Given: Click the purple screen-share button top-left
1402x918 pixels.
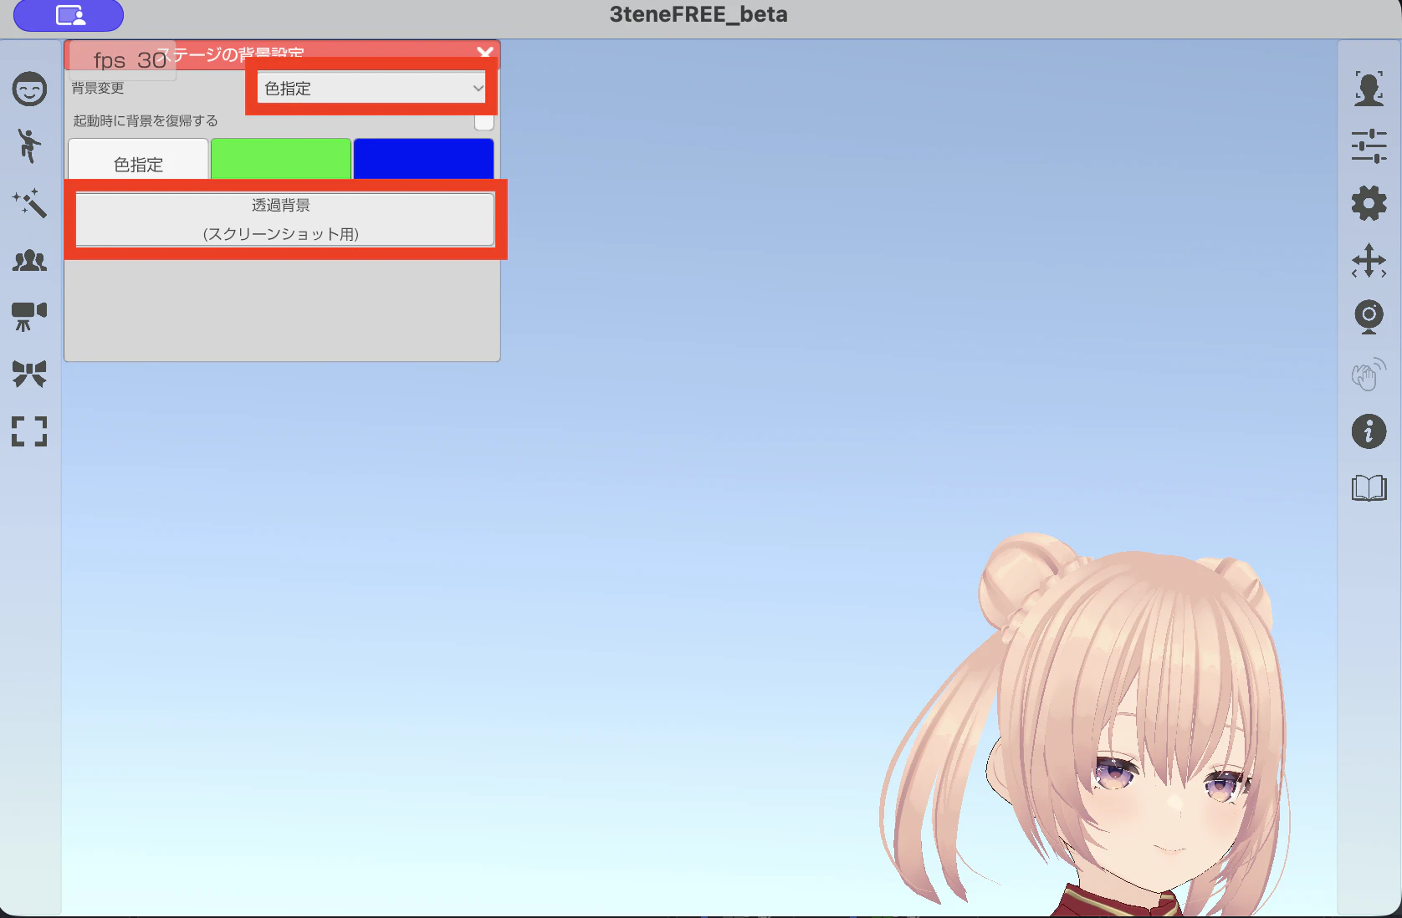Looking at the screenshot, I should (x=69, y=15).
